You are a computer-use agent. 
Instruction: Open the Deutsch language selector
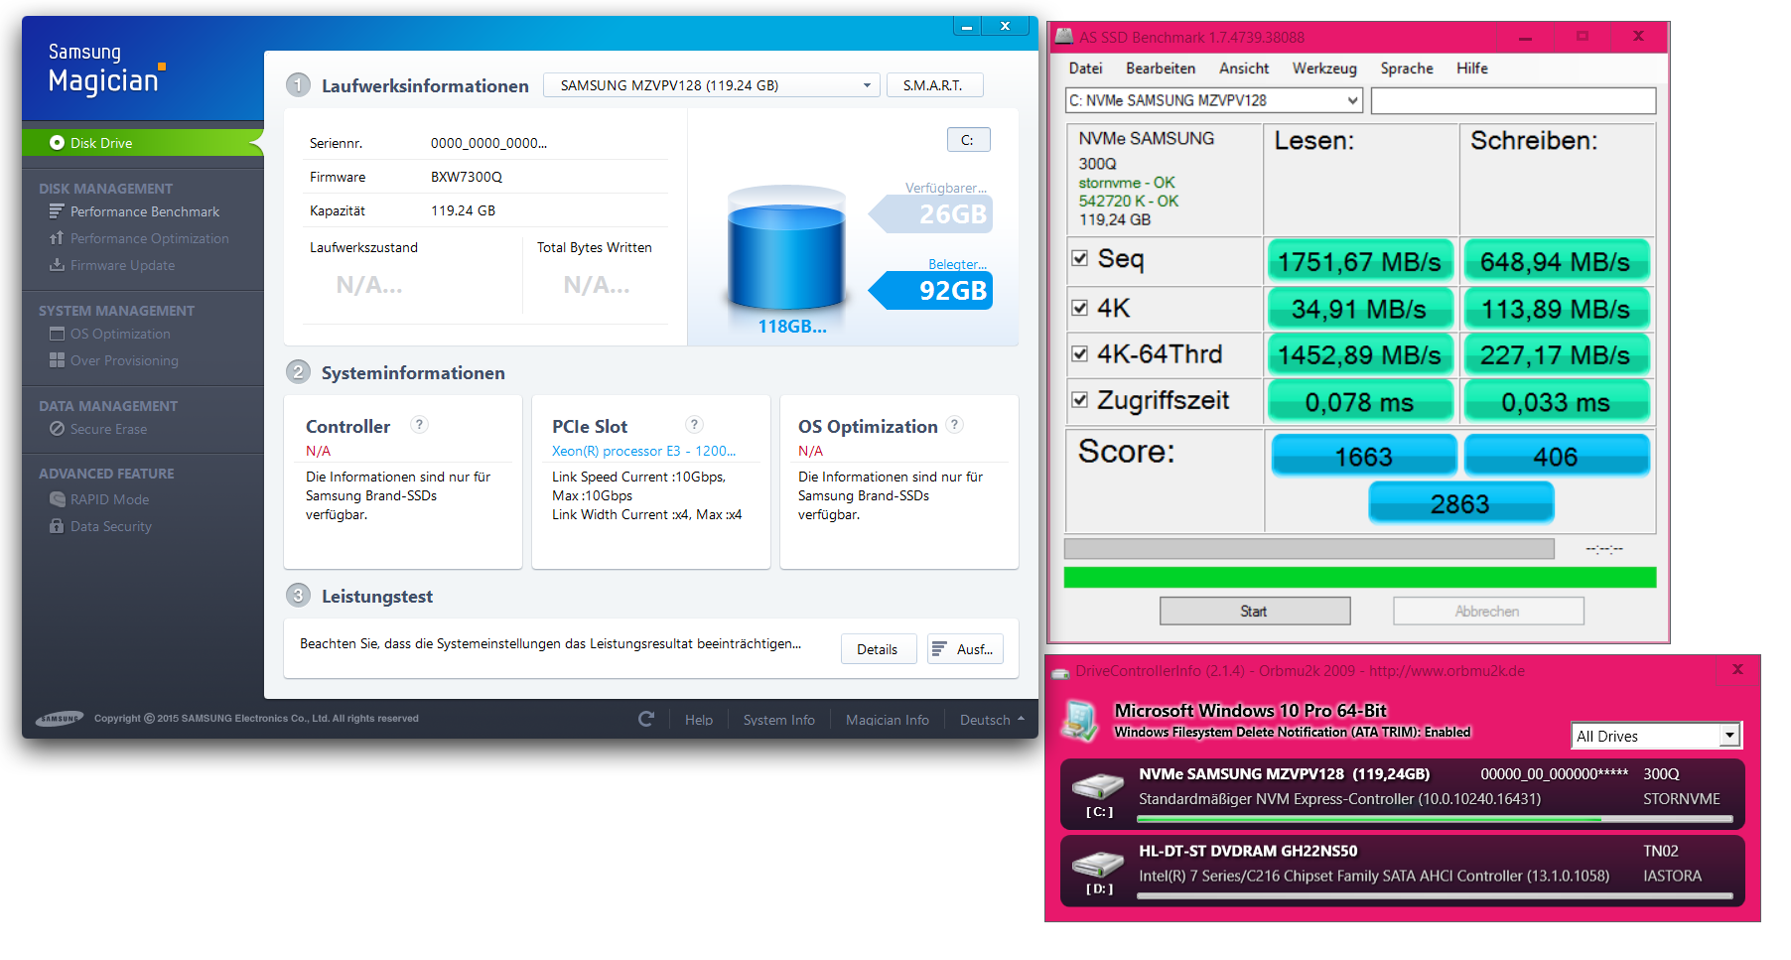pyautogui.click(x=992, y=720)
